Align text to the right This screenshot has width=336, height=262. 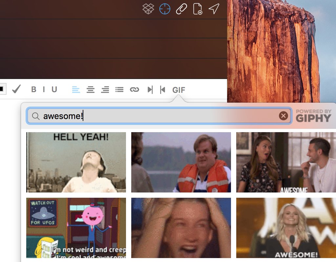(105, 90)
